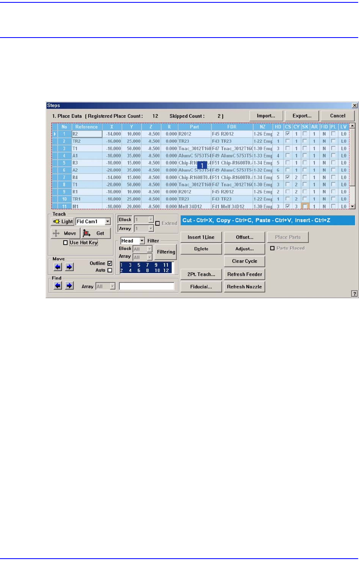
Task: Open 2Pt. Teach... dialog
Action: (201, 274)
